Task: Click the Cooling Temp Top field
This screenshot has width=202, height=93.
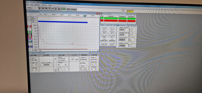Action: pyautogui.click(x=94, y=64)
